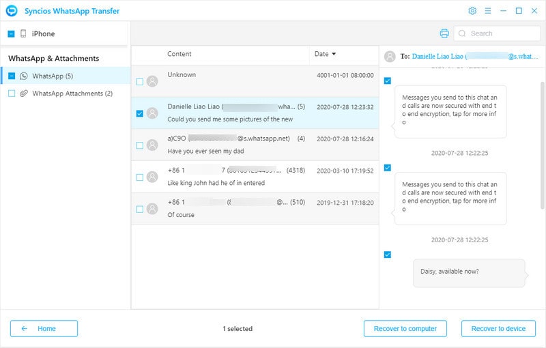Click into the Search field
The image size is (546, 348).
coord(497,33)
